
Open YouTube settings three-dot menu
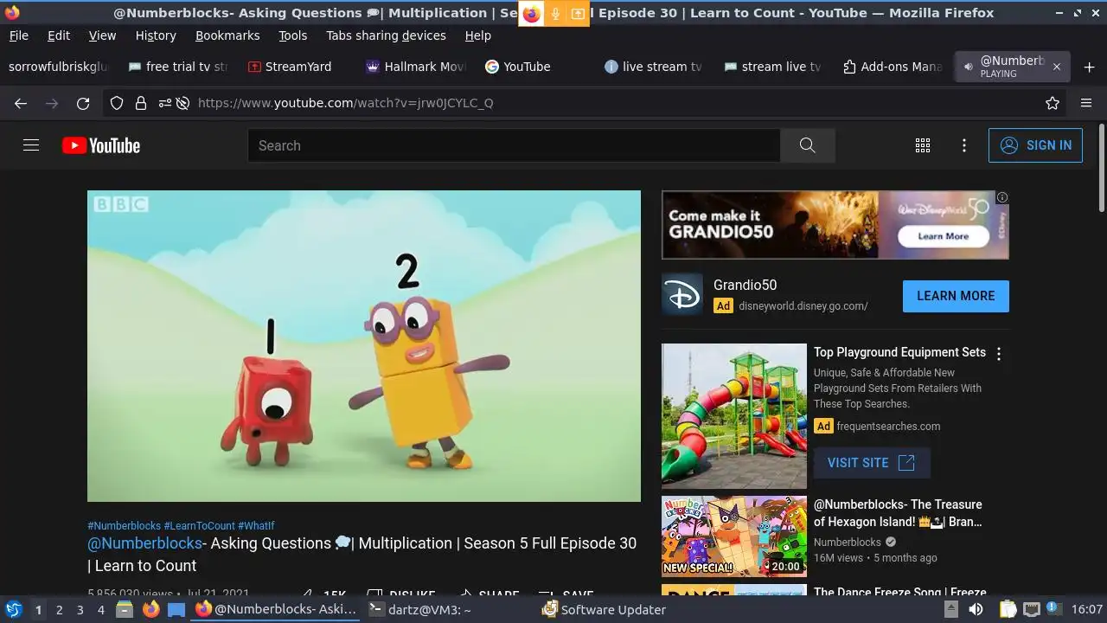pos(964,145)
